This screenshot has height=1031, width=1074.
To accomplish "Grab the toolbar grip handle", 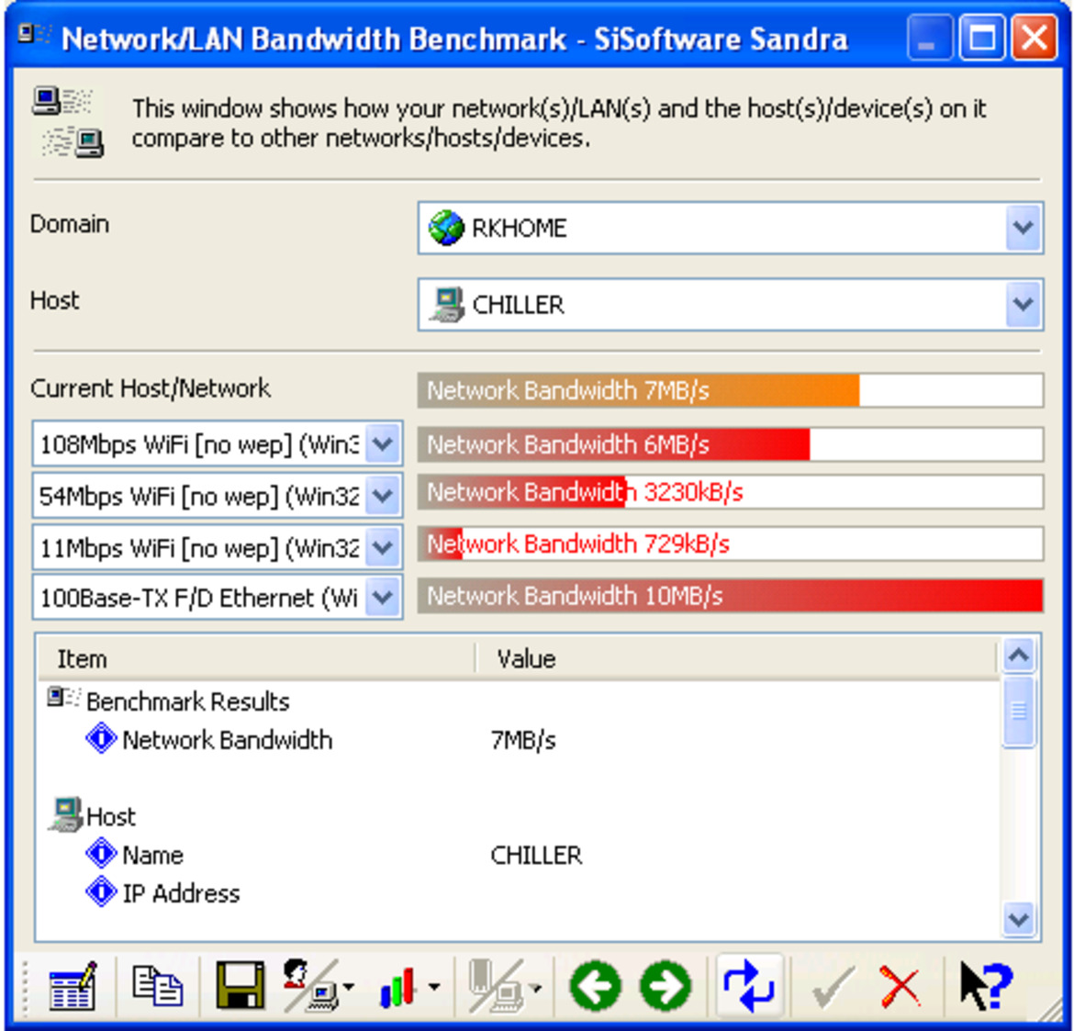I will click(x=26, y=987).
